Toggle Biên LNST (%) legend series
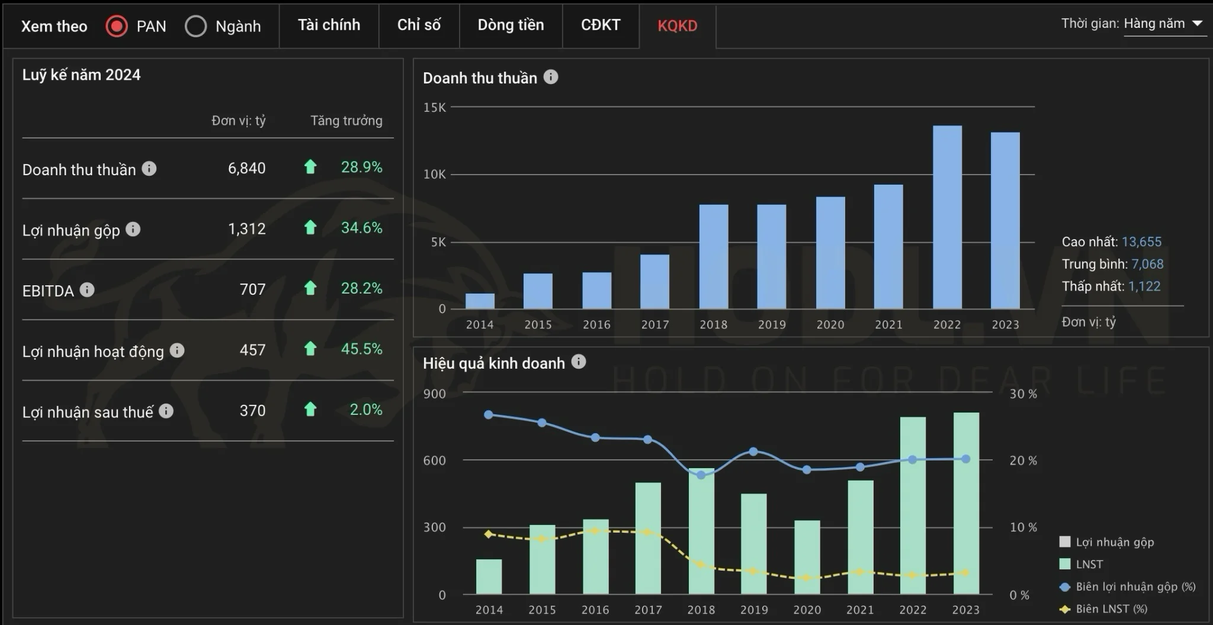Viewport: 1213px width, 625px height. [1111, 609]
